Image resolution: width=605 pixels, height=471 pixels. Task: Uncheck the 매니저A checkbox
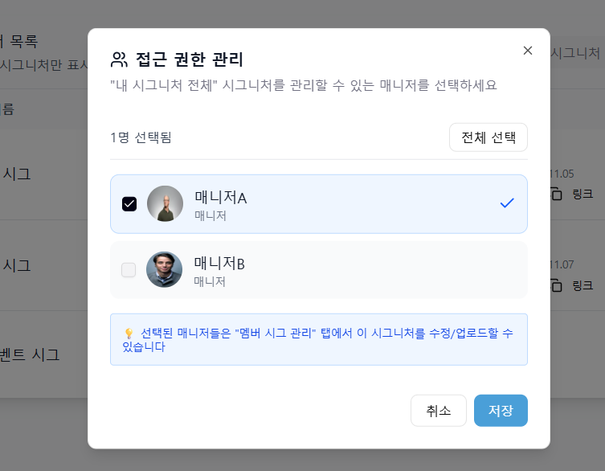129,204
